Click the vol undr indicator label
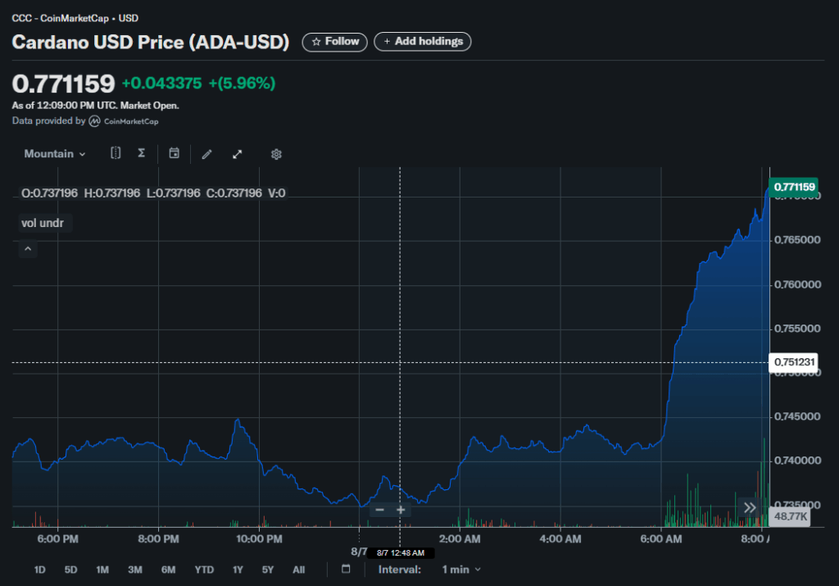The height and width of the screenshot is (586, 839). pos(43,223)
